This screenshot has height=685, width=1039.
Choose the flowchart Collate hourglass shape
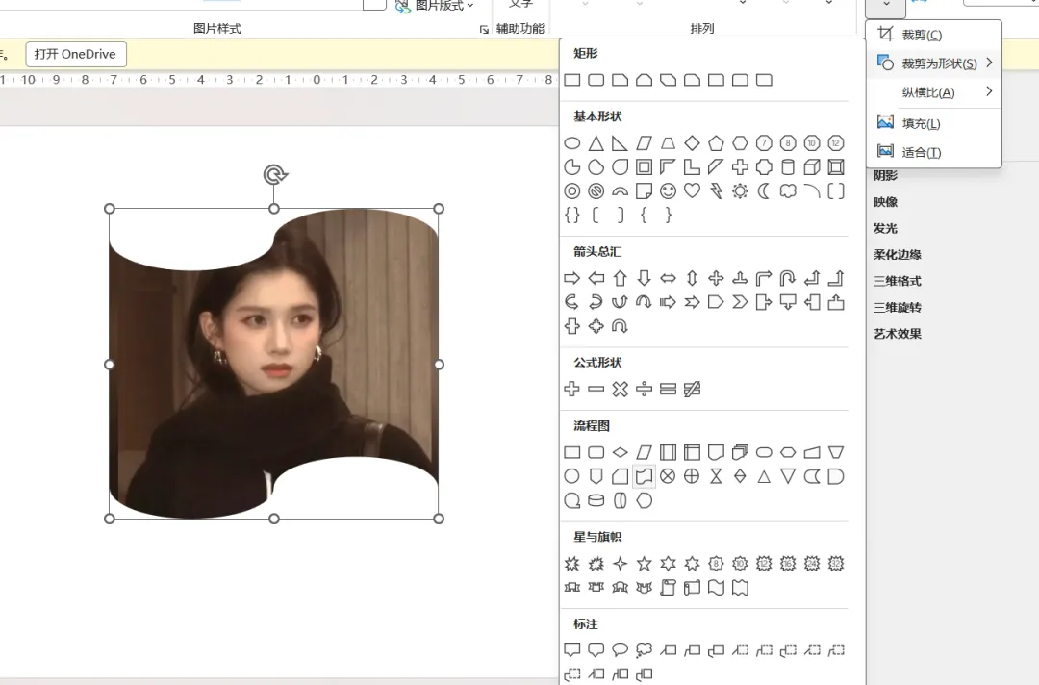pos(716,476)
